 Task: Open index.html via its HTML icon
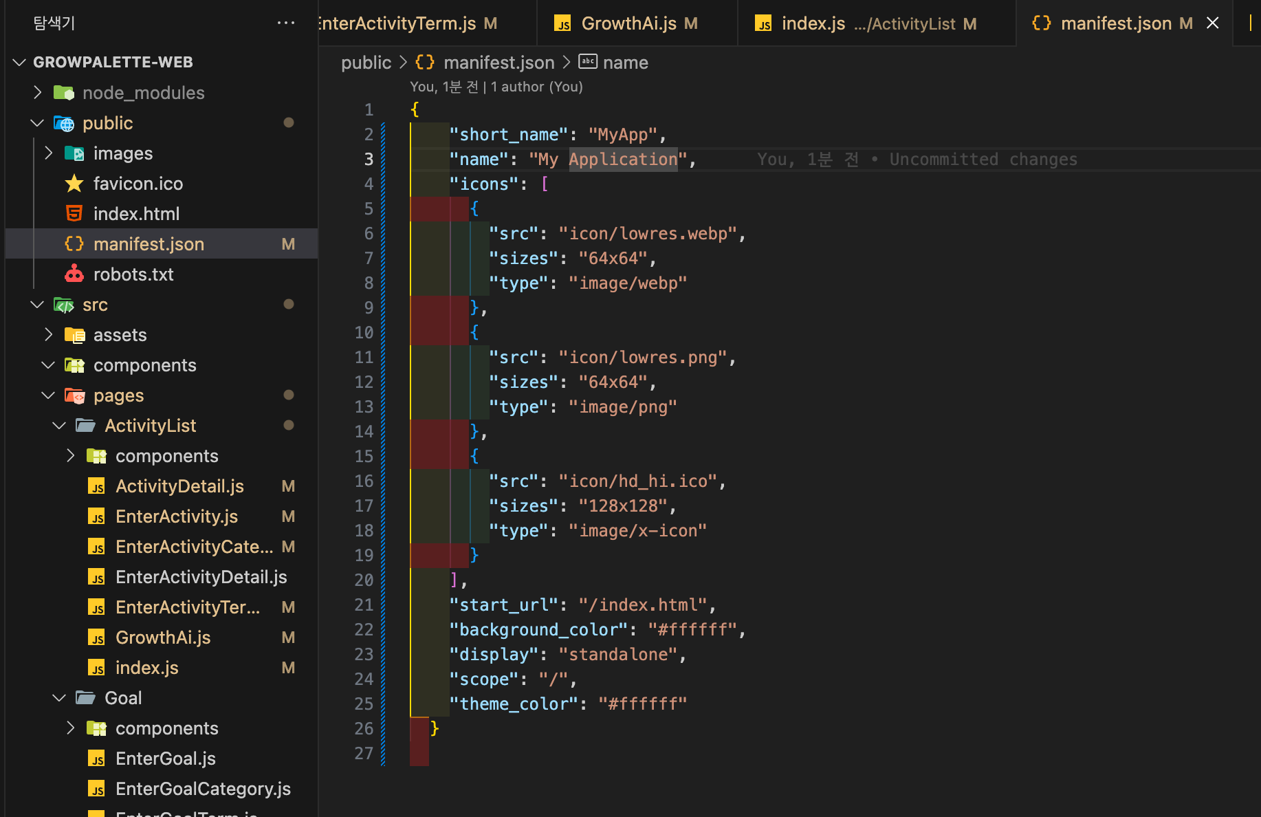click(74, 213)
